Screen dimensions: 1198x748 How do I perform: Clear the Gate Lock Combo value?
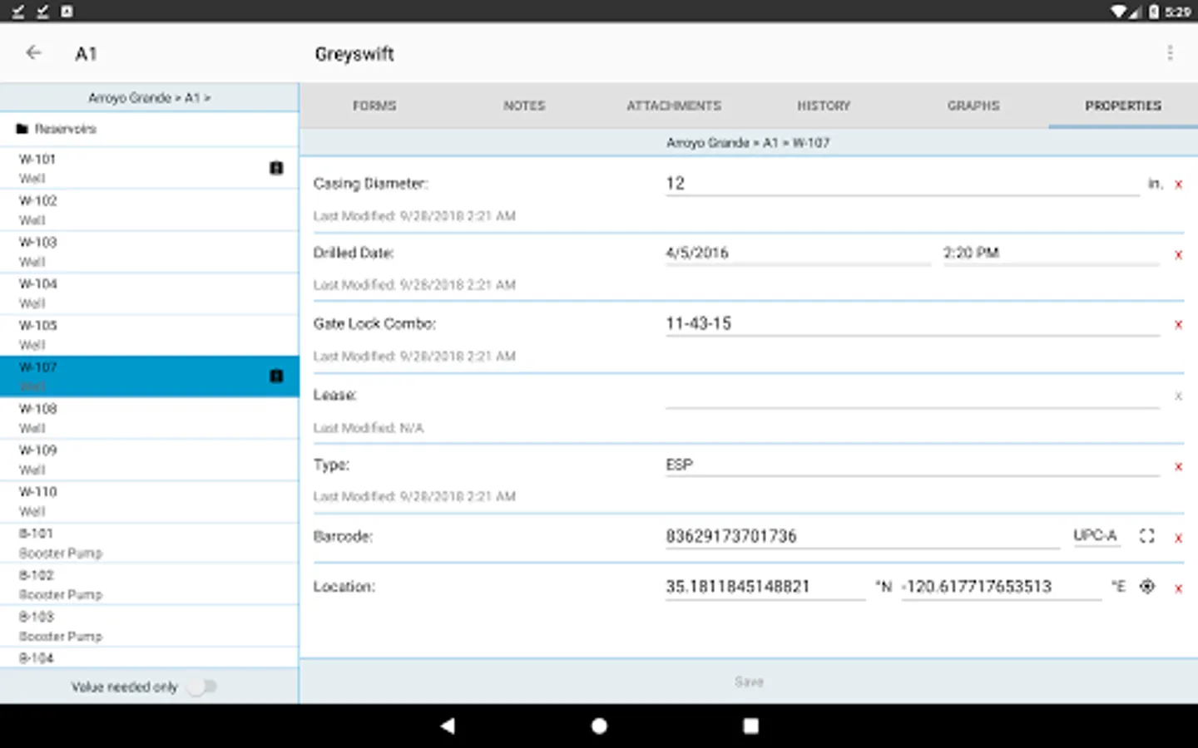tap(1178, 325)
